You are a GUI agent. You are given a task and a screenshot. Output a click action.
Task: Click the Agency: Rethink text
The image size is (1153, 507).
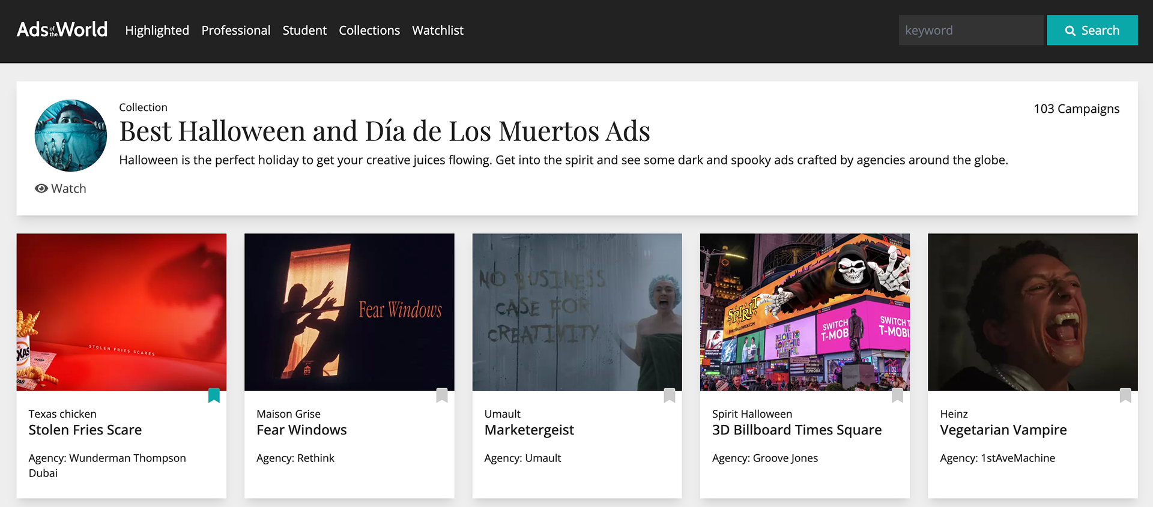click(295, 458)
